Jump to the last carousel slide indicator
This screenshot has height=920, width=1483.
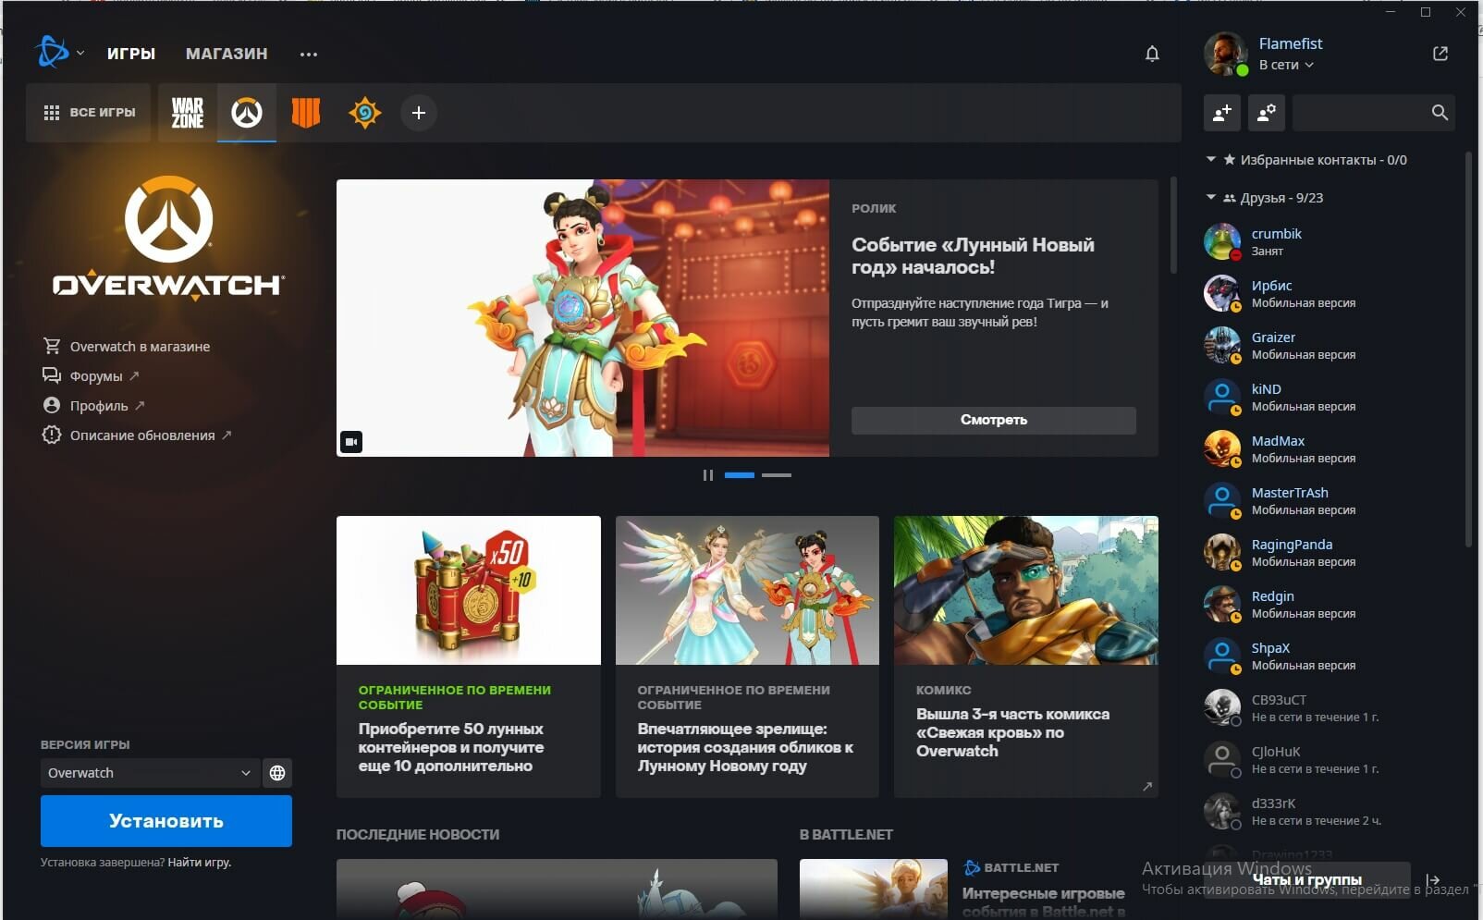[777, 475]
